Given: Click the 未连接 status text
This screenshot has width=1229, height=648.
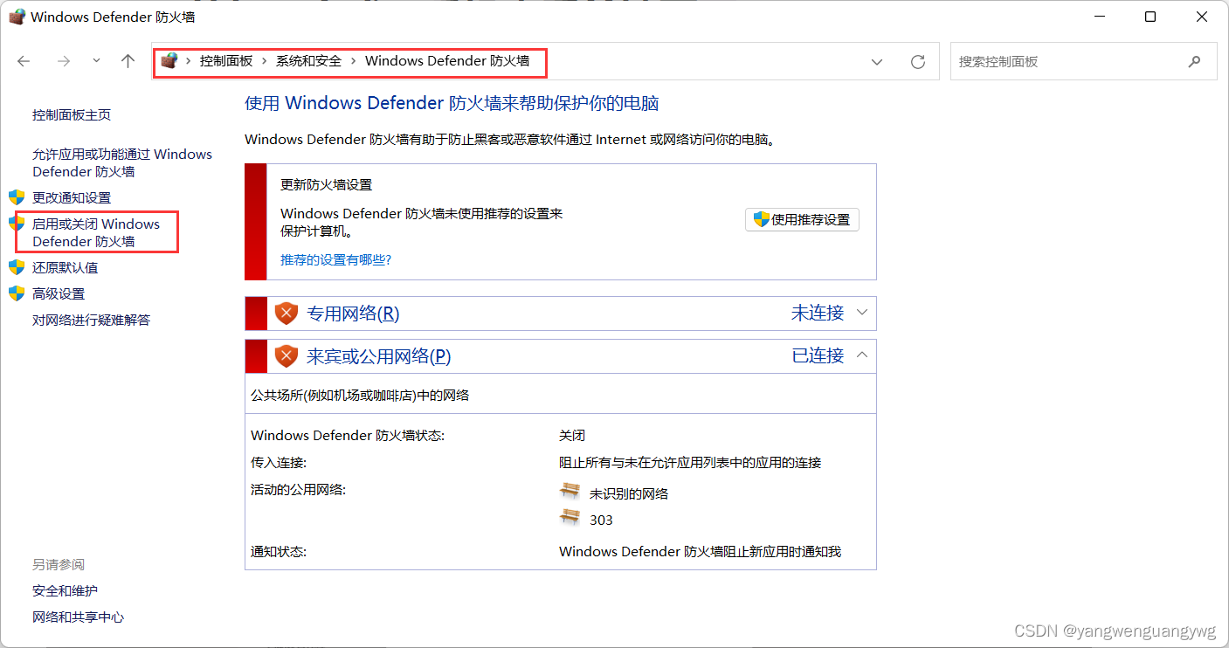Looking at the screenshot, I should 818,313.
